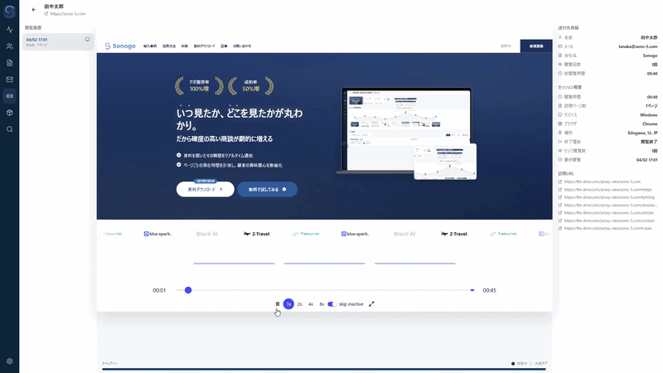The height and width of the screenshot is (373, 663).
Task: Open settings gear at sidebar bottom
Action: (9, 361)
